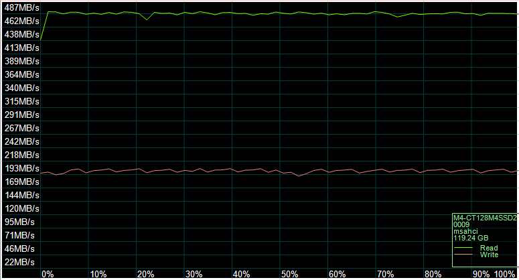Click the 0% x-axis marker
The height and width of the screenshot is (280, 519).
(48, 274)
